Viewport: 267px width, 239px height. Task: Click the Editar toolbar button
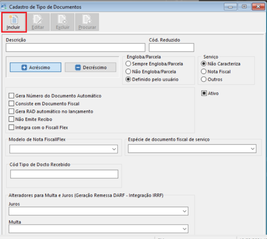coord(38,22)
